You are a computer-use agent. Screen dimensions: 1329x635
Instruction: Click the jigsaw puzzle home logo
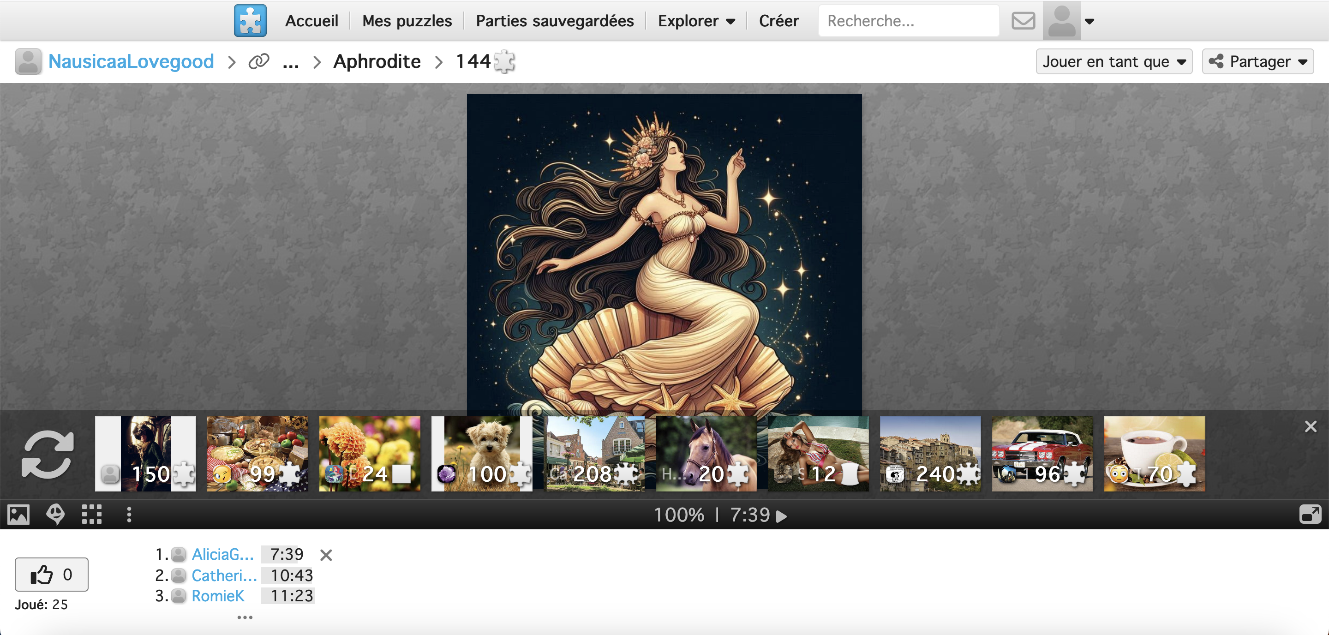[250, 21]
